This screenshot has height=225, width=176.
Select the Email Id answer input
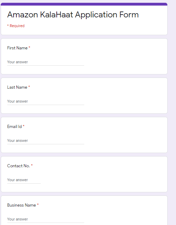(x=46, y=141)
